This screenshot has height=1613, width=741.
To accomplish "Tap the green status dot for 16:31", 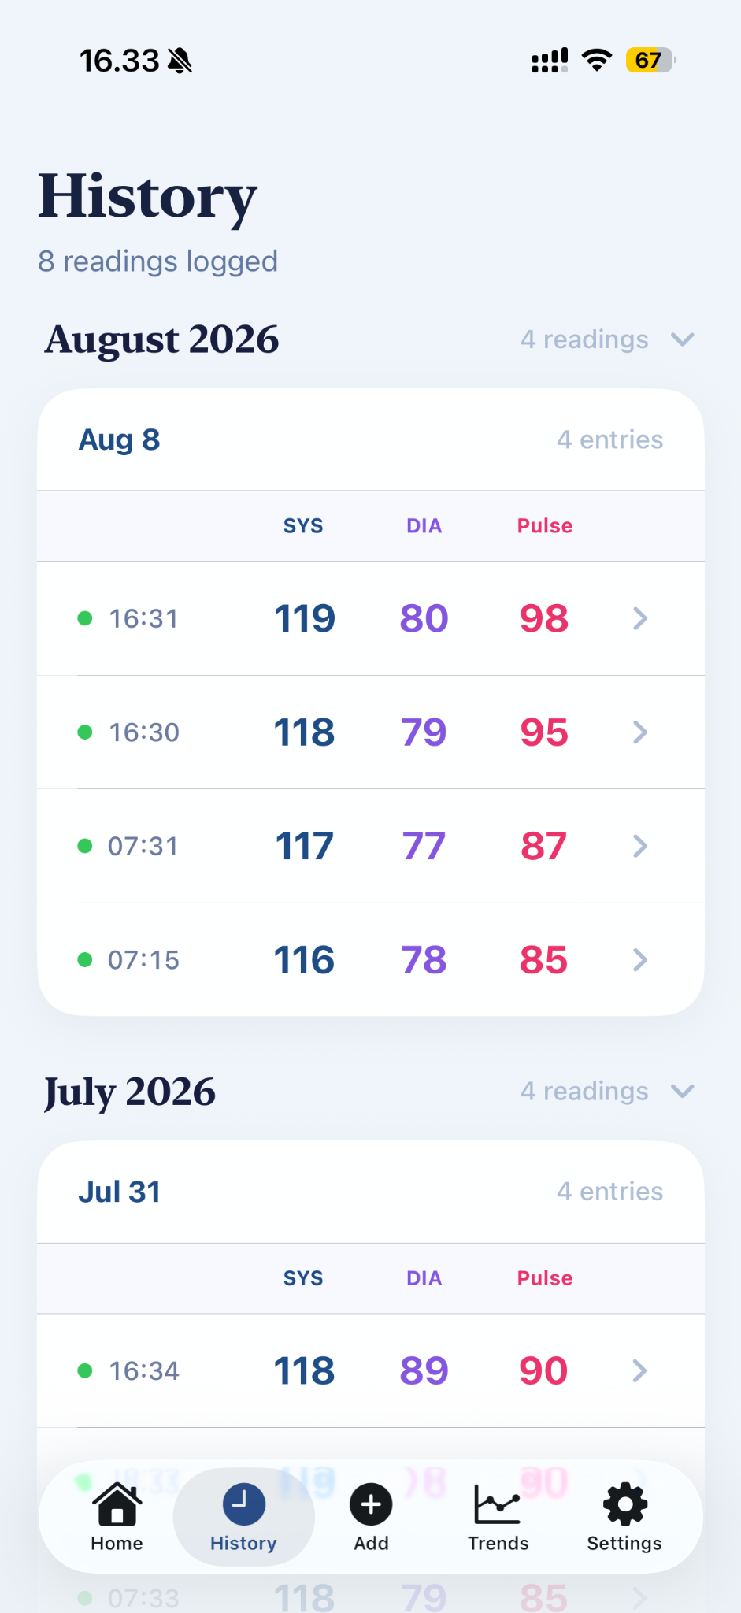I will 85,618.
